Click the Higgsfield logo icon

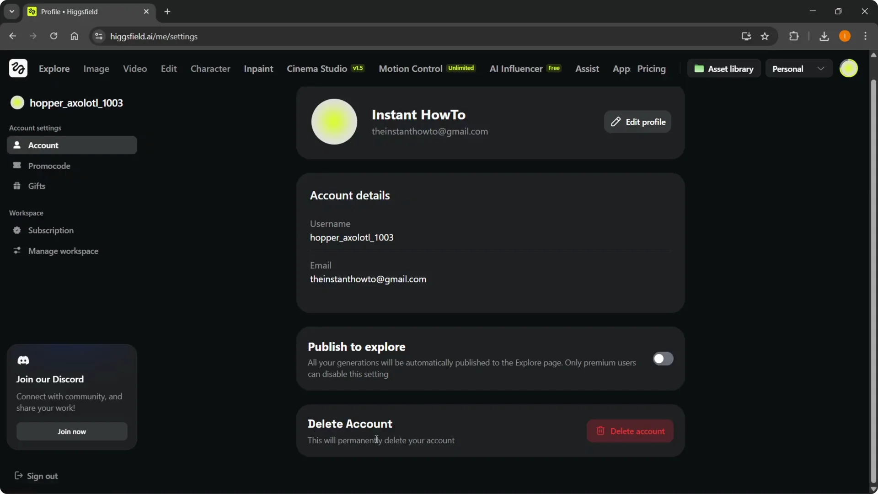tap(18, 68)
